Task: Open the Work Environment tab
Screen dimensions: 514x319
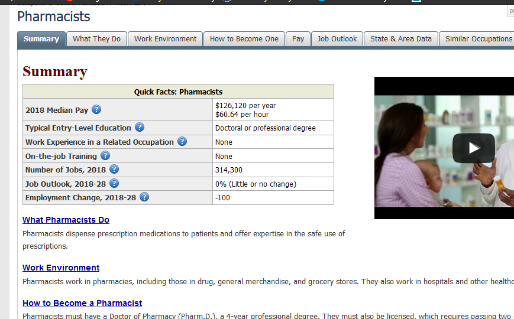Action: [165, 39]
